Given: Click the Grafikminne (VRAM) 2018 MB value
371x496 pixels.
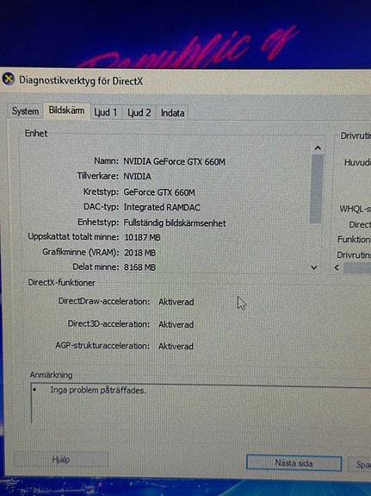Looking at the screenshot, I should (139, 253).
